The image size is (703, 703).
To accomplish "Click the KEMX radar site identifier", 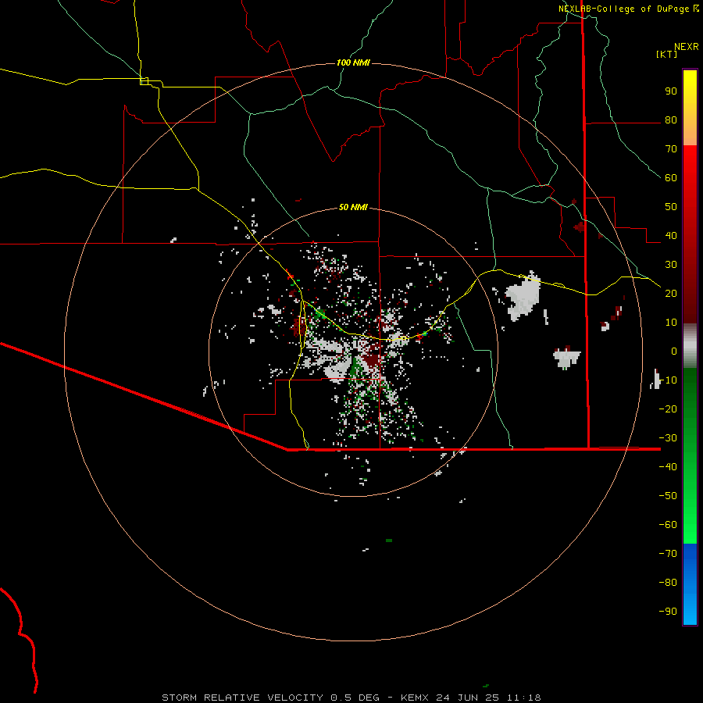I will (x=415, y=698).
